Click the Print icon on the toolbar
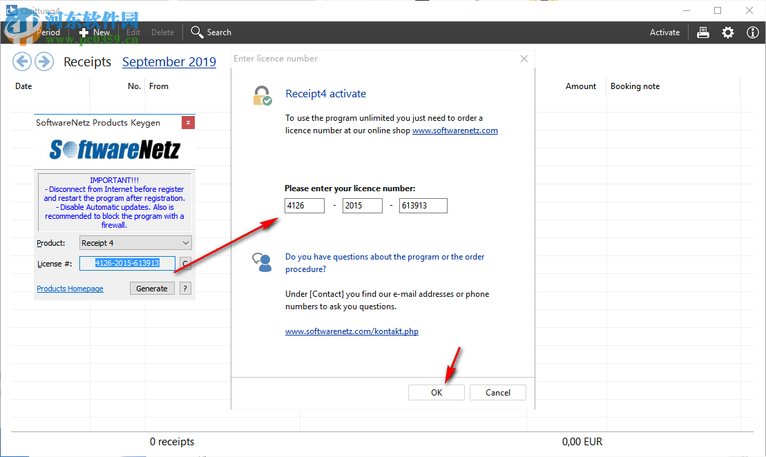 702,32
